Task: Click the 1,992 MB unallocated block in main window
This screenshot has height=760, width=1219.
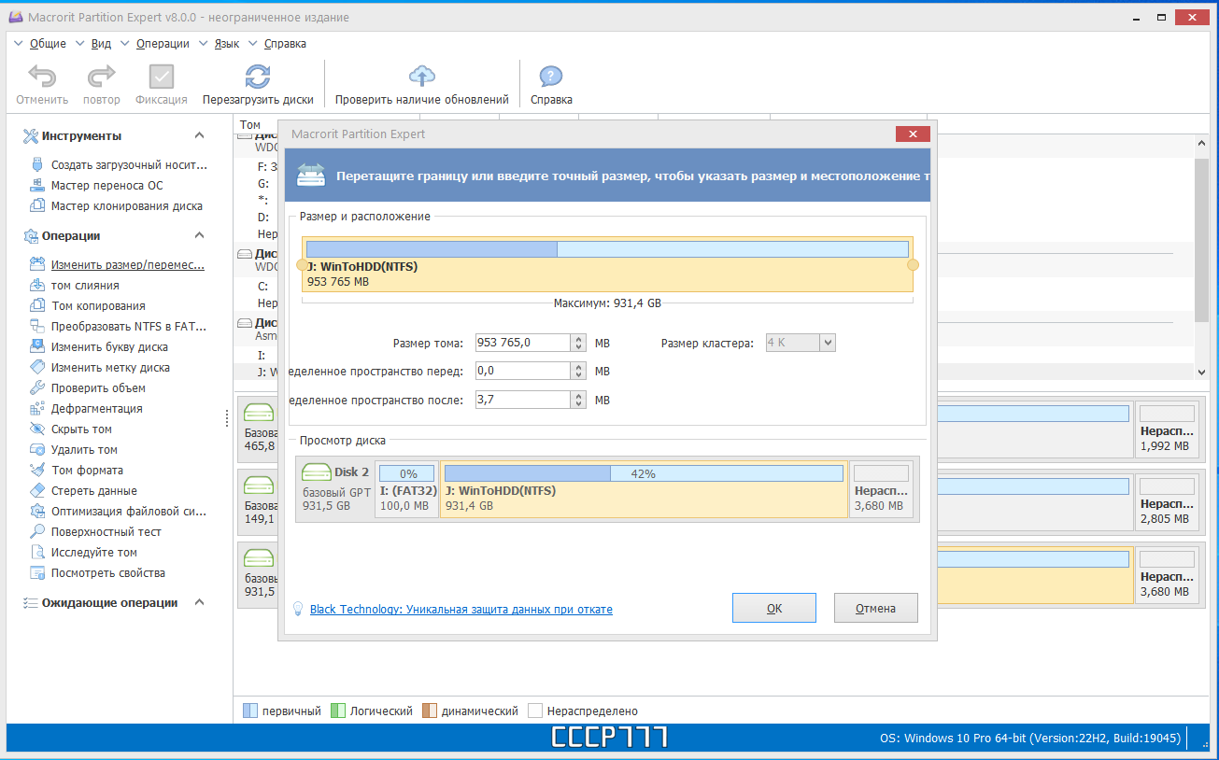Action: [1167, 429]
